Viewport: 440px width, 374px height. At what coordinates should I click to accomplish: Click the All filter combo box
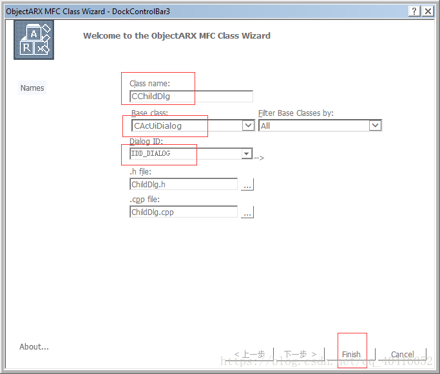320,126
